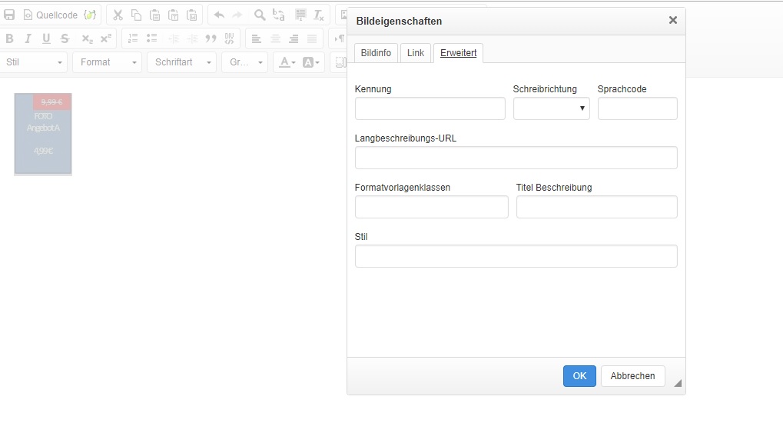Insert a numbered list
The image size is (783, 433).
[x=133, y=38]
